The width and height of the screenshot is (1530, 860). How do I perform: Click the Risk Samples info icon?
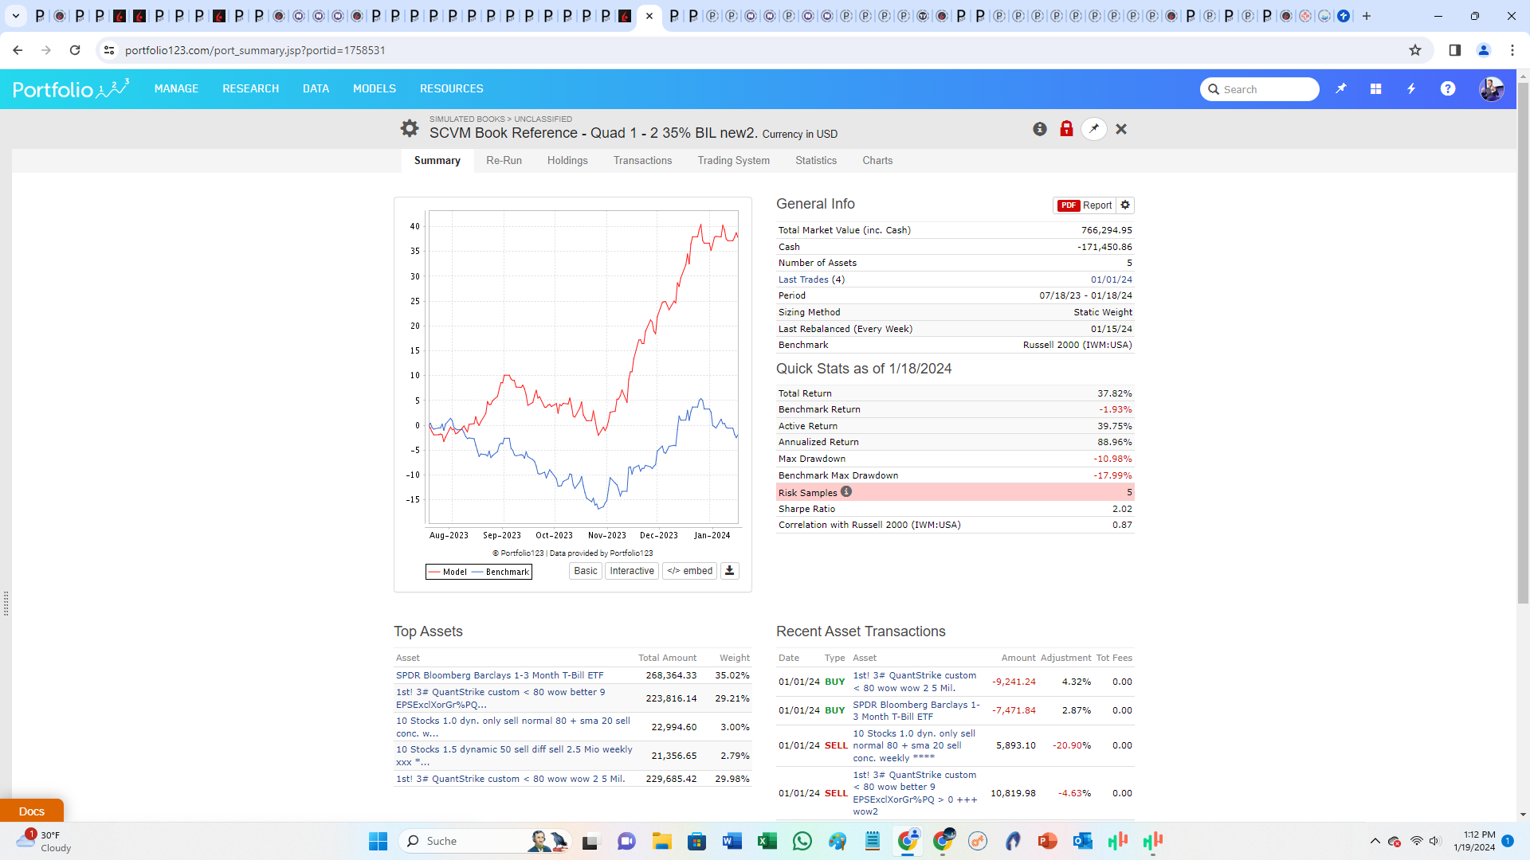(846, 492)
